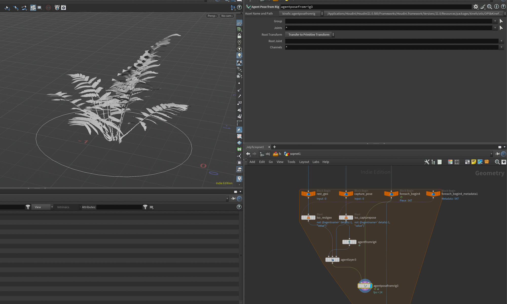Open the node color palette
This screenshot has height=304, width=507.
click(450, 162)
